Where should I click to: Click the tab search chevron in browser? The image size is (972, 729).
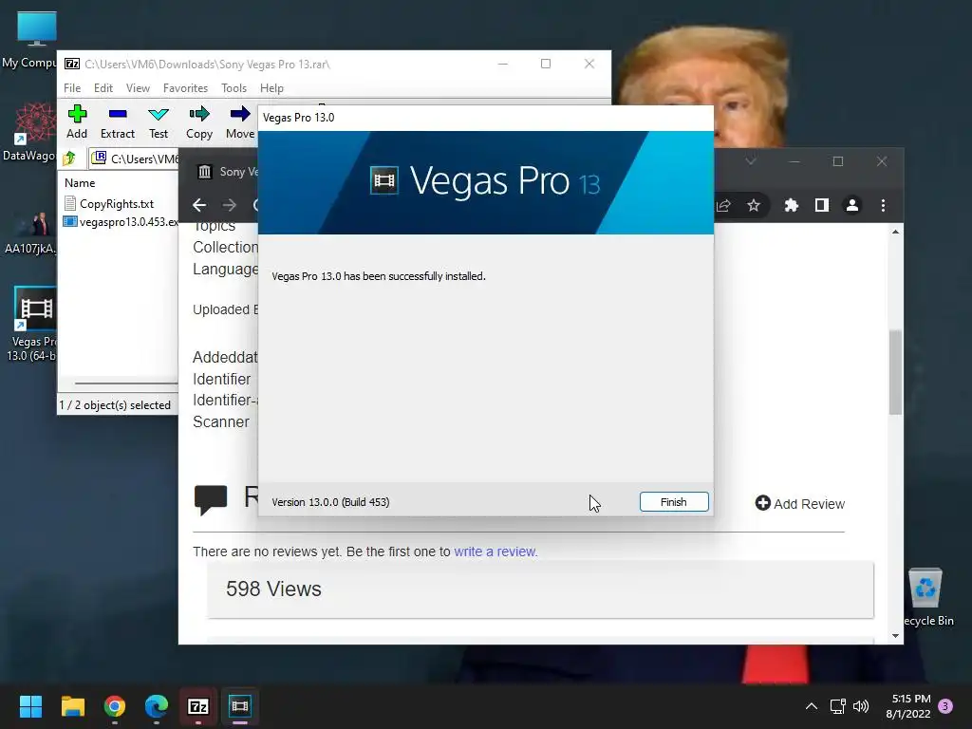pyautogui.click(x=751, y=161)
